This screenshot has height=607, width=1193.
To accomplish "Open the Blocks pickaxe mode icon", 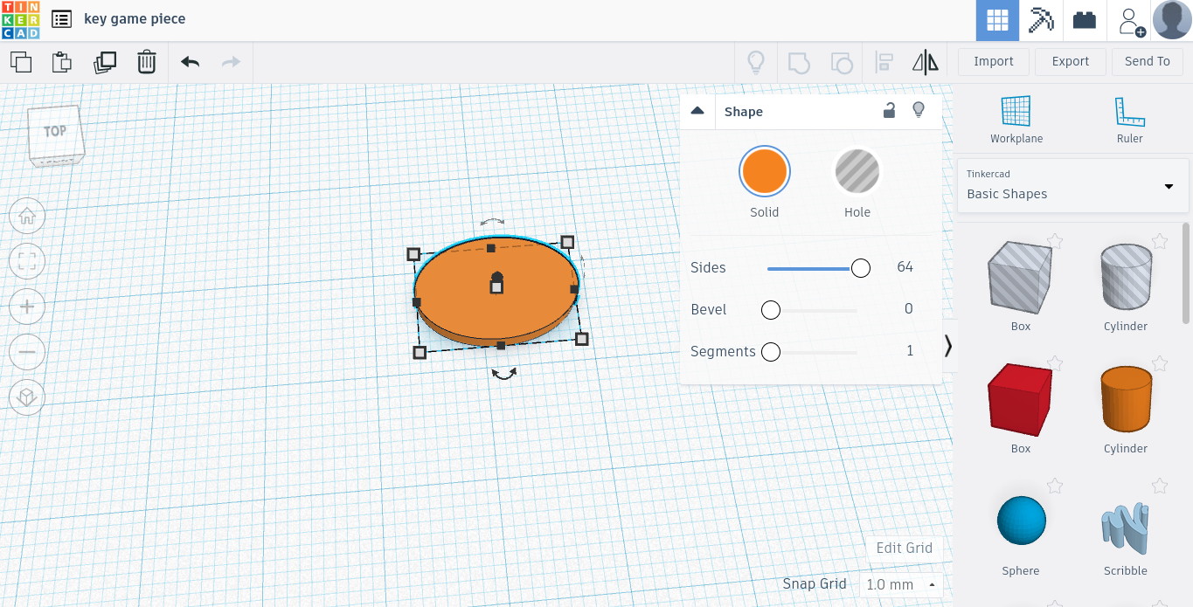I will (x=1041, y=20).
